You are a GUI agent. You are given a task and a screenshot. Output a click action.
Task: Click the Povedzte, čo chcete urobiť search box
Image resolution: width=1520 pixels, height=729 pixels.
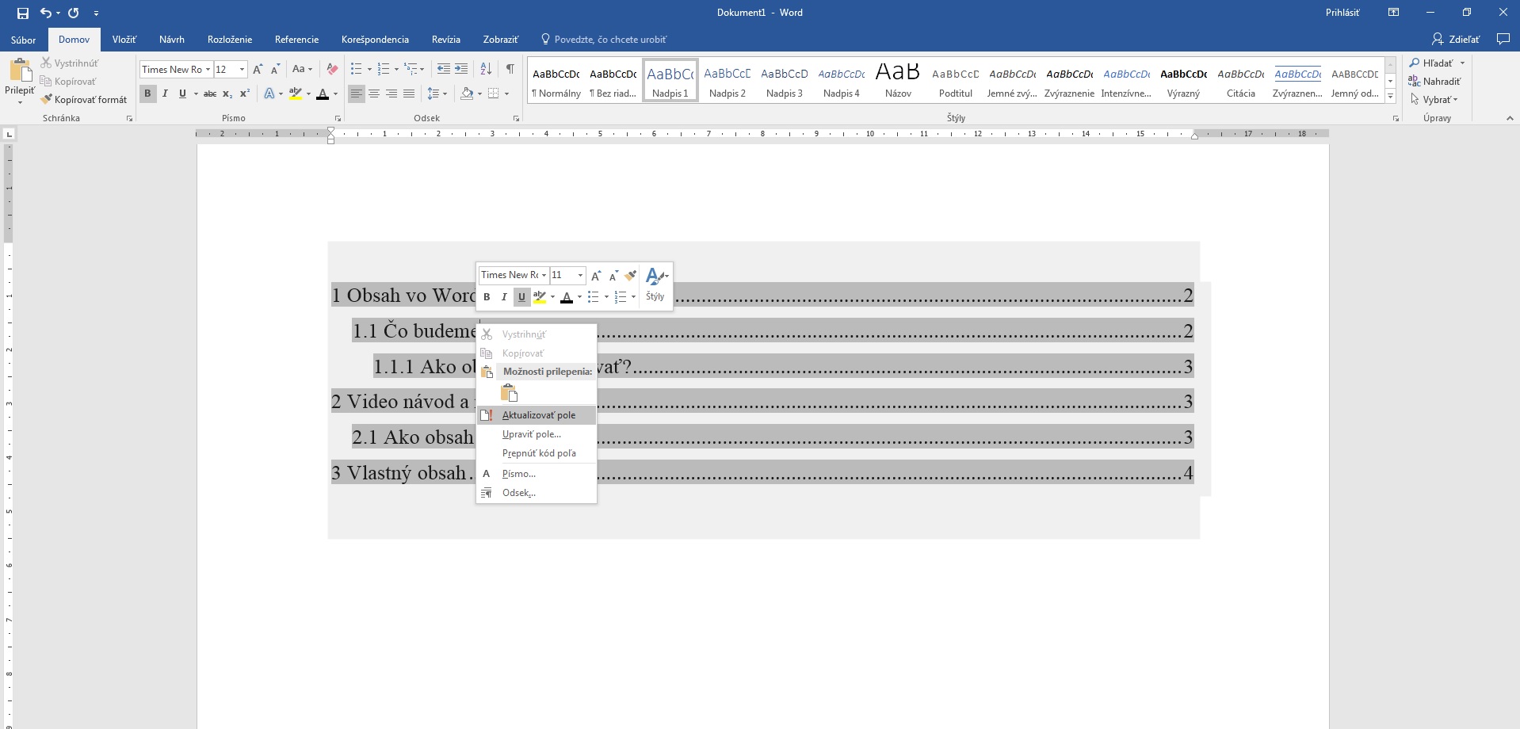pyautogui.click(x=604, y=40)
